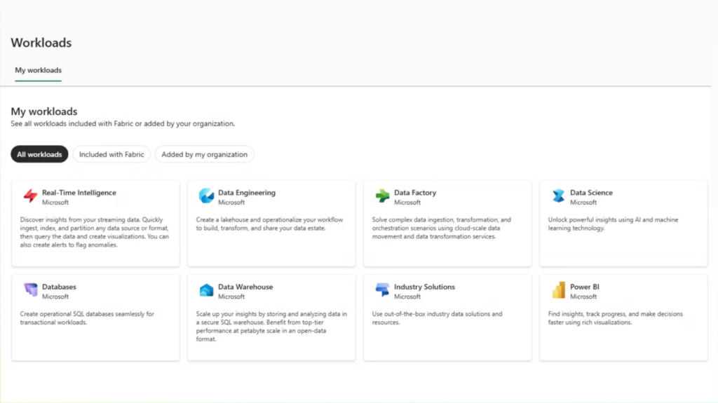Viewport: 718px width, 403px height.
Task: Click 'Create a lakehouse and operationalize' description
Action: tap(269, 224)
